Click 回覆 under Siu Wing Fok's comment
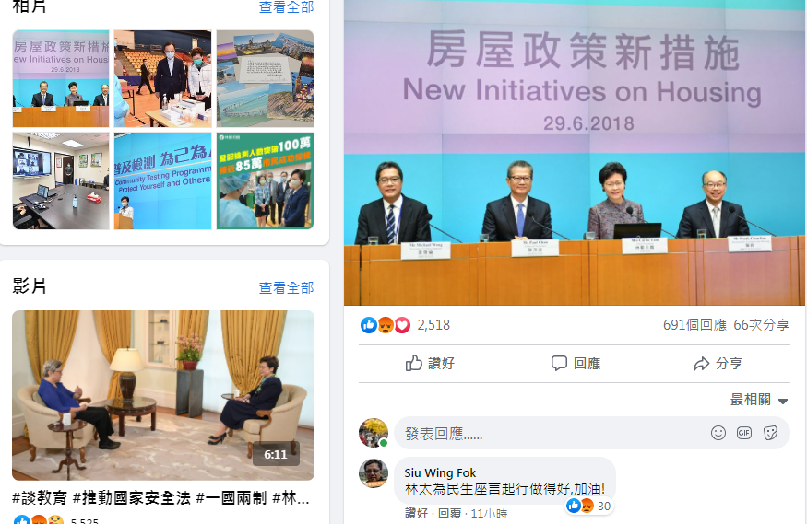The image size is (807, 524). tap(450, 513)
